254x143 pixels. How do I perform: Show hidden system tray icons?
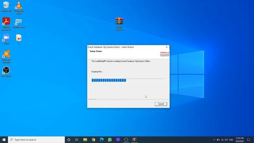(x=214, y=139)
